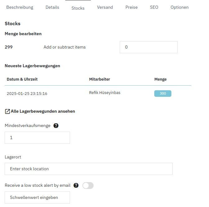Open the Optionen tab
This screenshot has height=207, width=209.
179,7
